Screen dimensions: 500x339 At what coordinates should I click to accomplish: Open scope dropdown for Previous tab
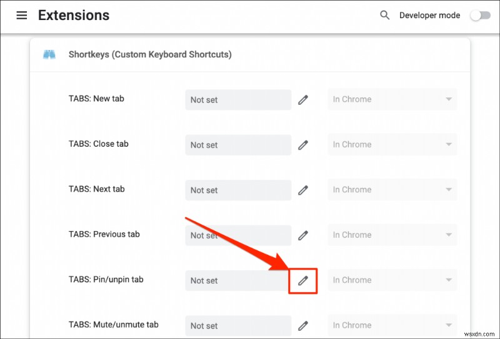click(x=392, y=235)
